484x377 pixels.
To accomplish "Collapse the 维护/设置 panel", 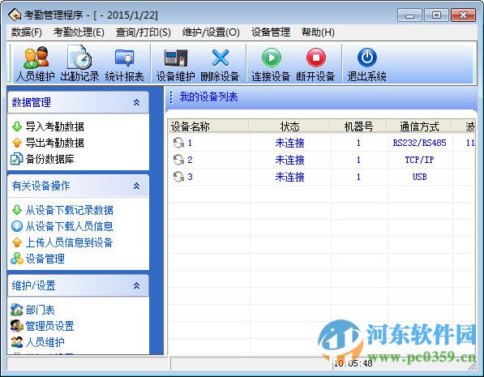I will tap(136, 285).
